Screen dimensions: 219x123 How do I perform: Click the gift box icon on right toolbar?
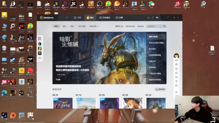176,65
